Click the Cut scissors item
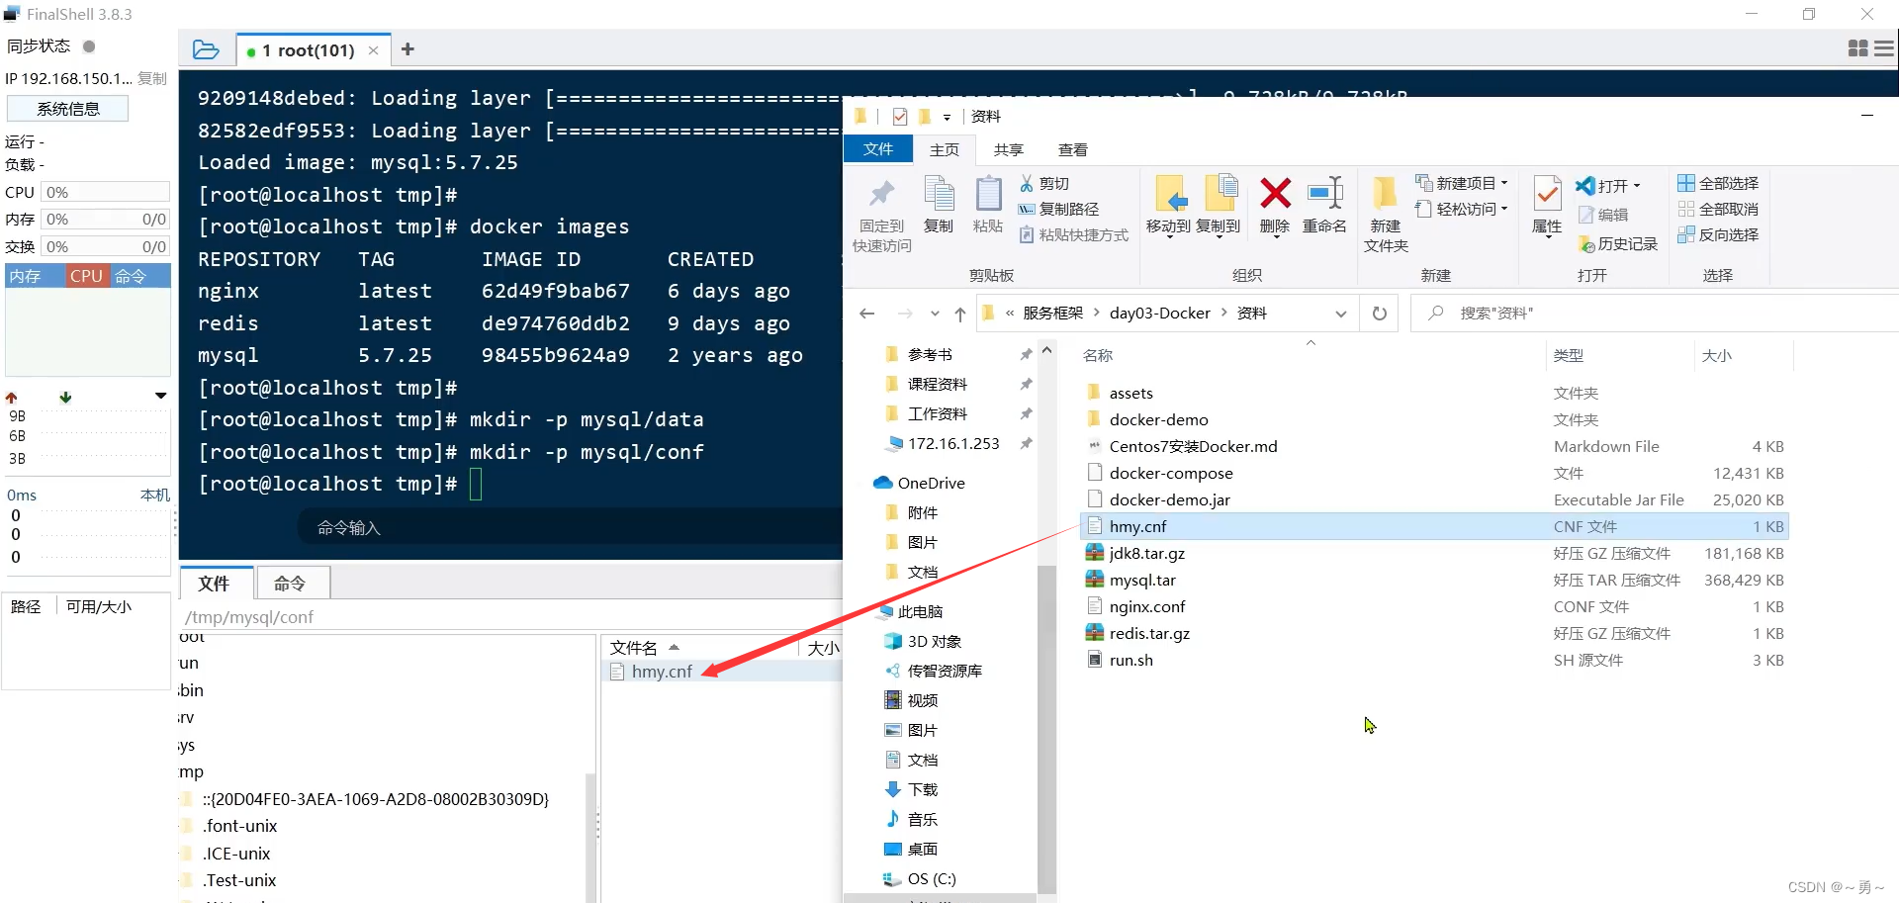 (x=1044, y=183)
